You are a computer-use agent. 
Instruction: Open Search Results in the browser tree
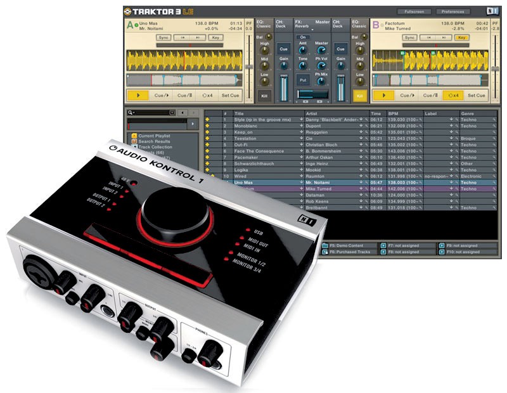154,141
